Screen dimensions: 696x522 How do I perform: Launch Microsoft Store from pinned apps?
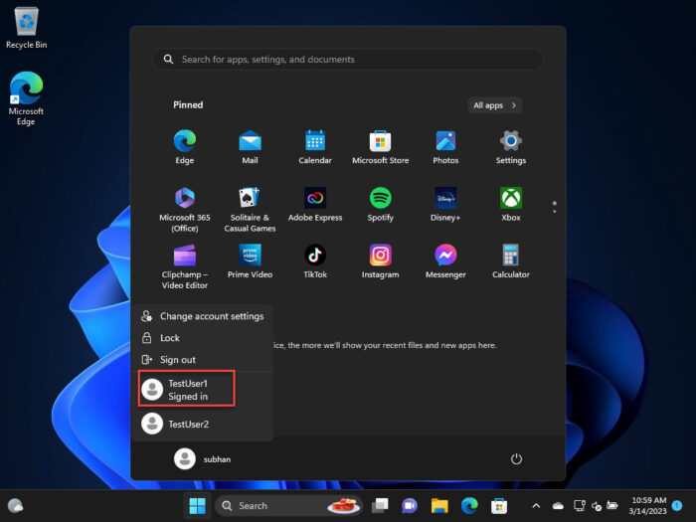click(x=380, y=141)
